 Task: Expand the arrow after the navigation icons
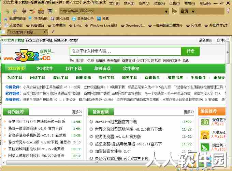56,11
